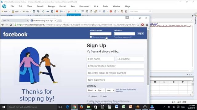Viewport: 197px width, 110px height.
Task: Tick the Keep me logged in checkbox
Action: point(91,37)
